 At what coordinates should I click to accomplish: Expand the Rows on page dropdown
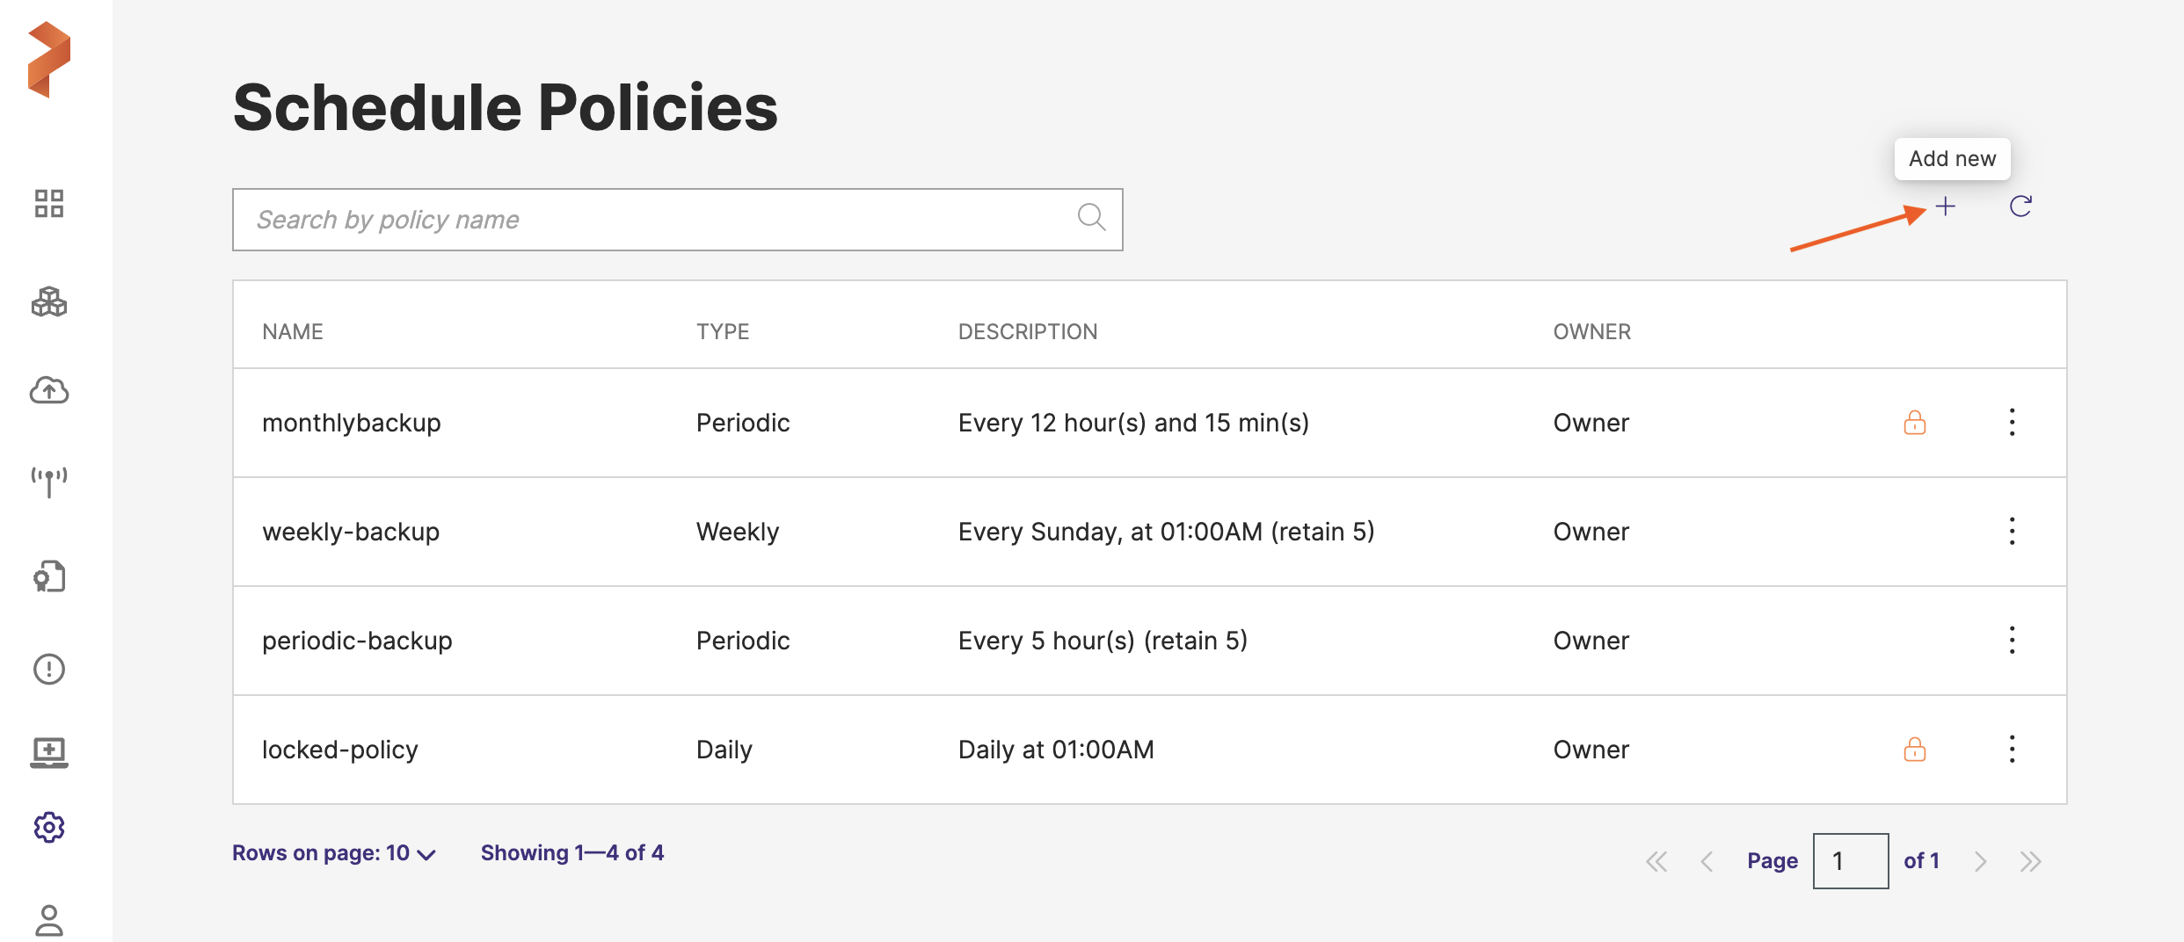[x=334, y=853]
